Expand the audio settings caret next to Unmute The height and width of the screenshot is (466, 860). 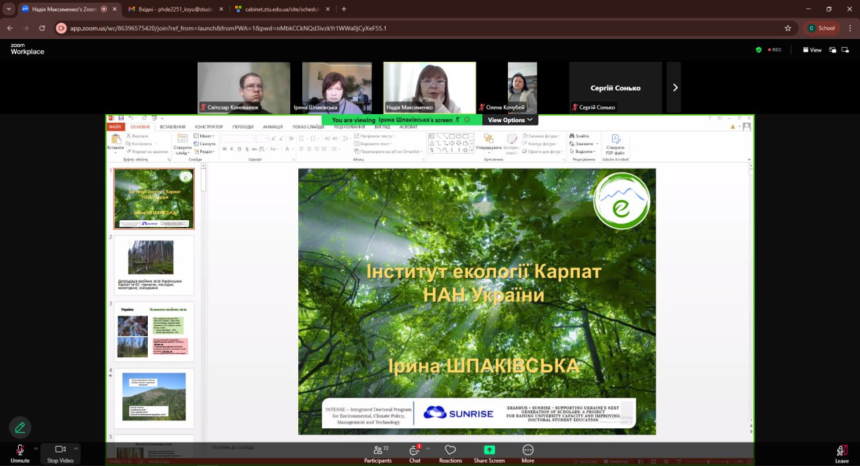click(36, 449)
